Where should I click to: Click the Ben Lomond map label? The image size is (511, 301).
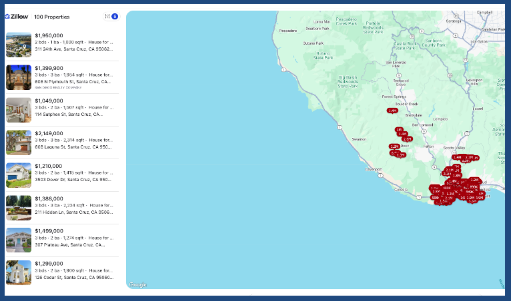pos(423,125)
